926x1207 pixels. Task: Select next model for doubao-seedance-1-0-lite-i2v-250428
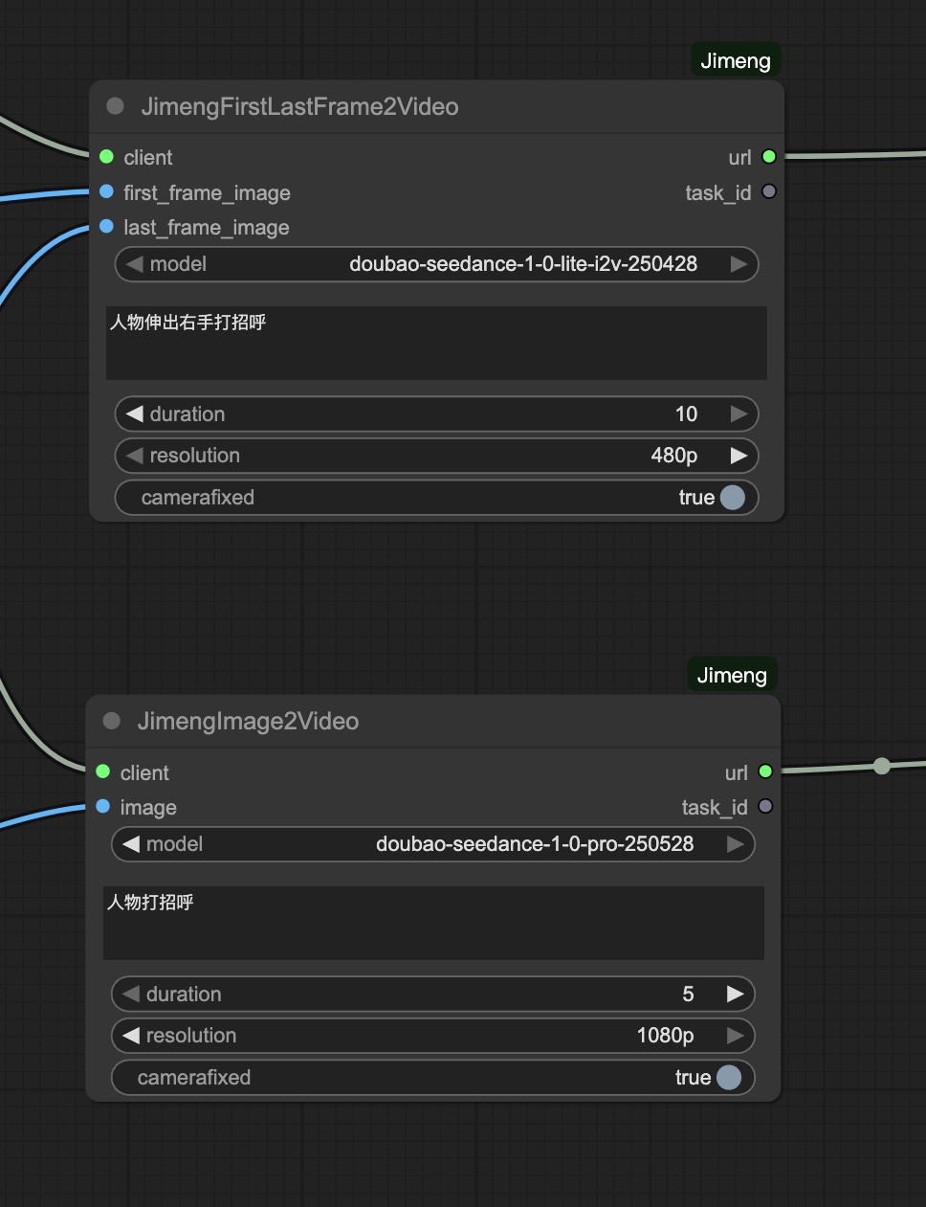coord(739,264)
